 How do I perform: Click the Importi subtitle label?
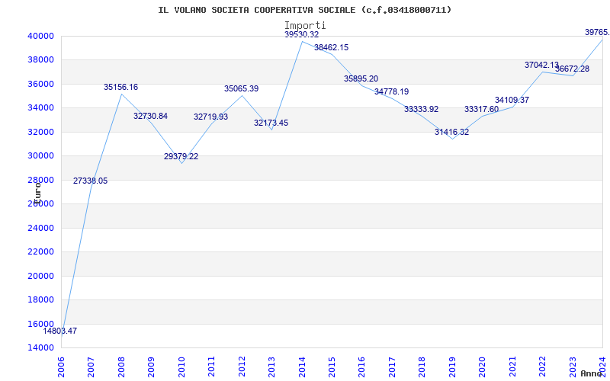(x=305, y=26)
